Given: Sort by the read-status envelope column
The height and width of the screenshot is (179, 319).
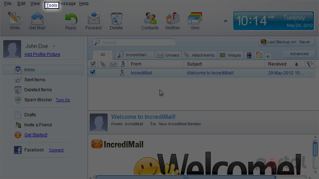Looking at the screenshot, I should [x=113, y=64].
